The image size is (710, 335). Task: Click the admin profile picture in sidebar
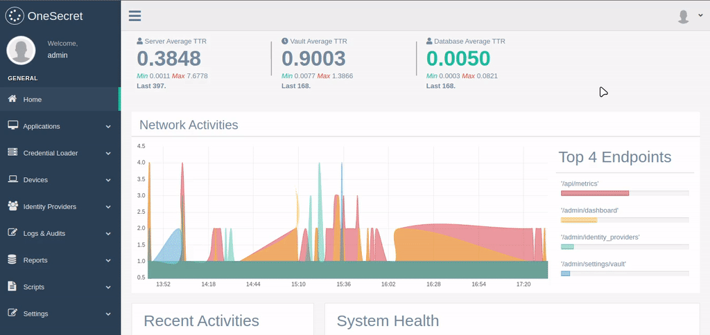click(x=21, y=51)
